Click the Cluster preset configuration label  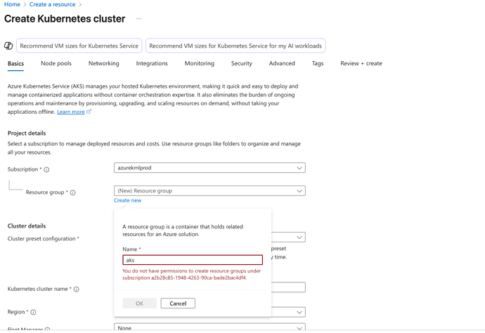[x=41, y=239]
